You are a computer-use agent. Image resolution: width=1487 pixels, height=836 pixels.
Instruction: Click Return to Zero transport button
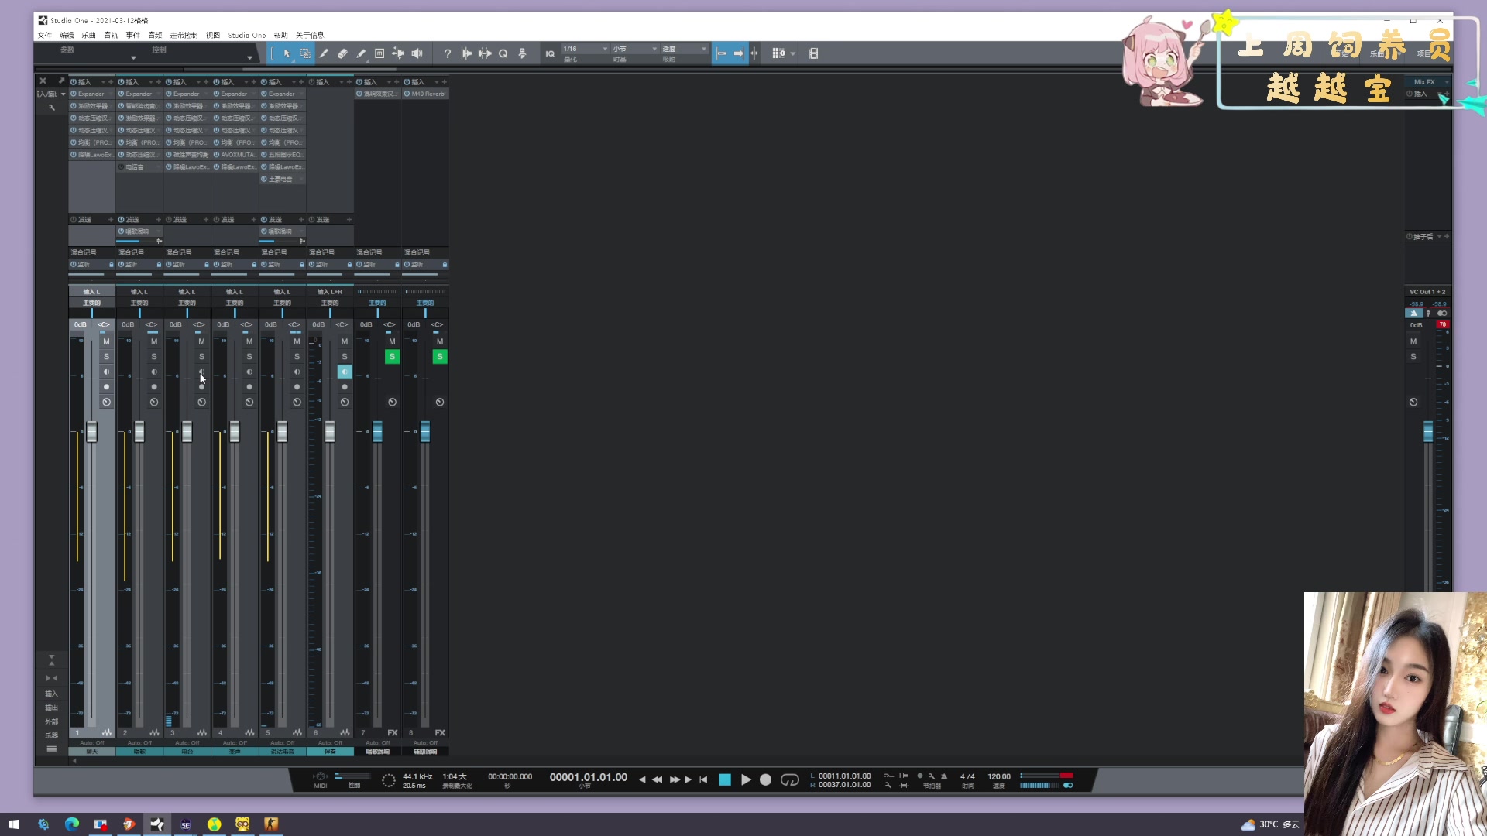point(703,779)
